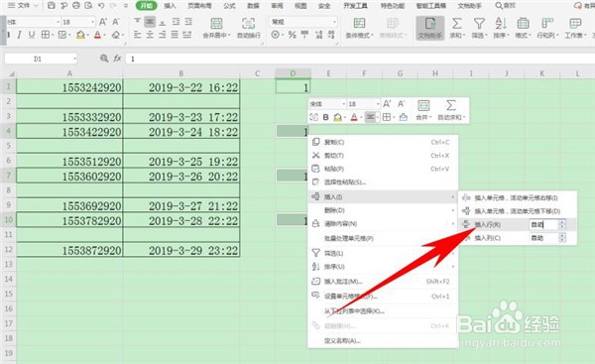Image resolution: width=595 pixels, height=364 pixels.
Task: Click the percent style icon
Action: (292, 35)
